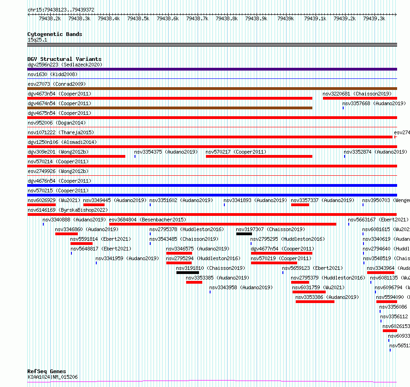Viewport: 410px width, 387px height.
Task: Open esv2749926 (Wong2012b) variant label
Action: [x=58, y=171]
